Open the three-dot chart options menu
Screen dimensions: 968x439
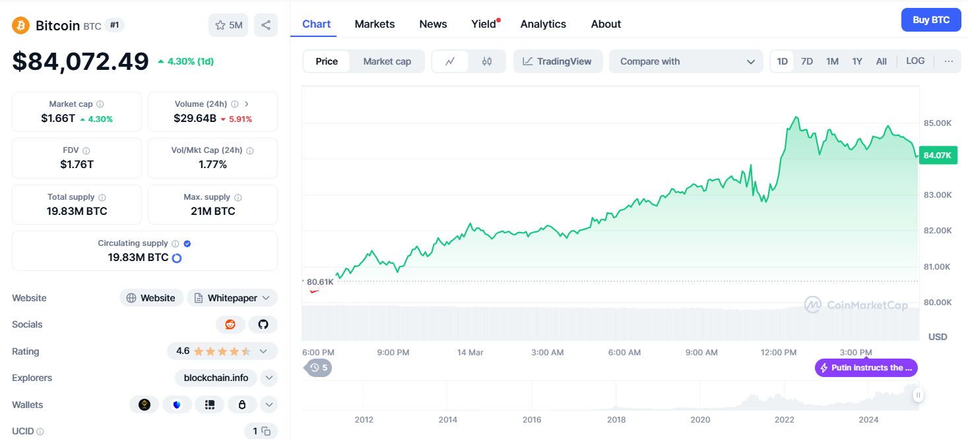[949, 61]
